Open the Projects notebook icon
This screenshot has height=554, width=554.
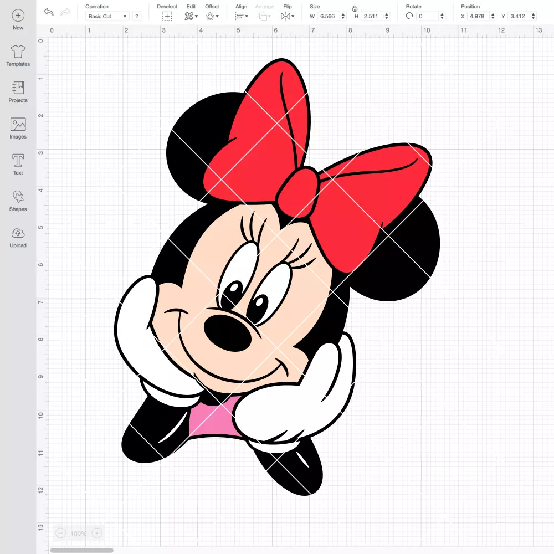18,88
